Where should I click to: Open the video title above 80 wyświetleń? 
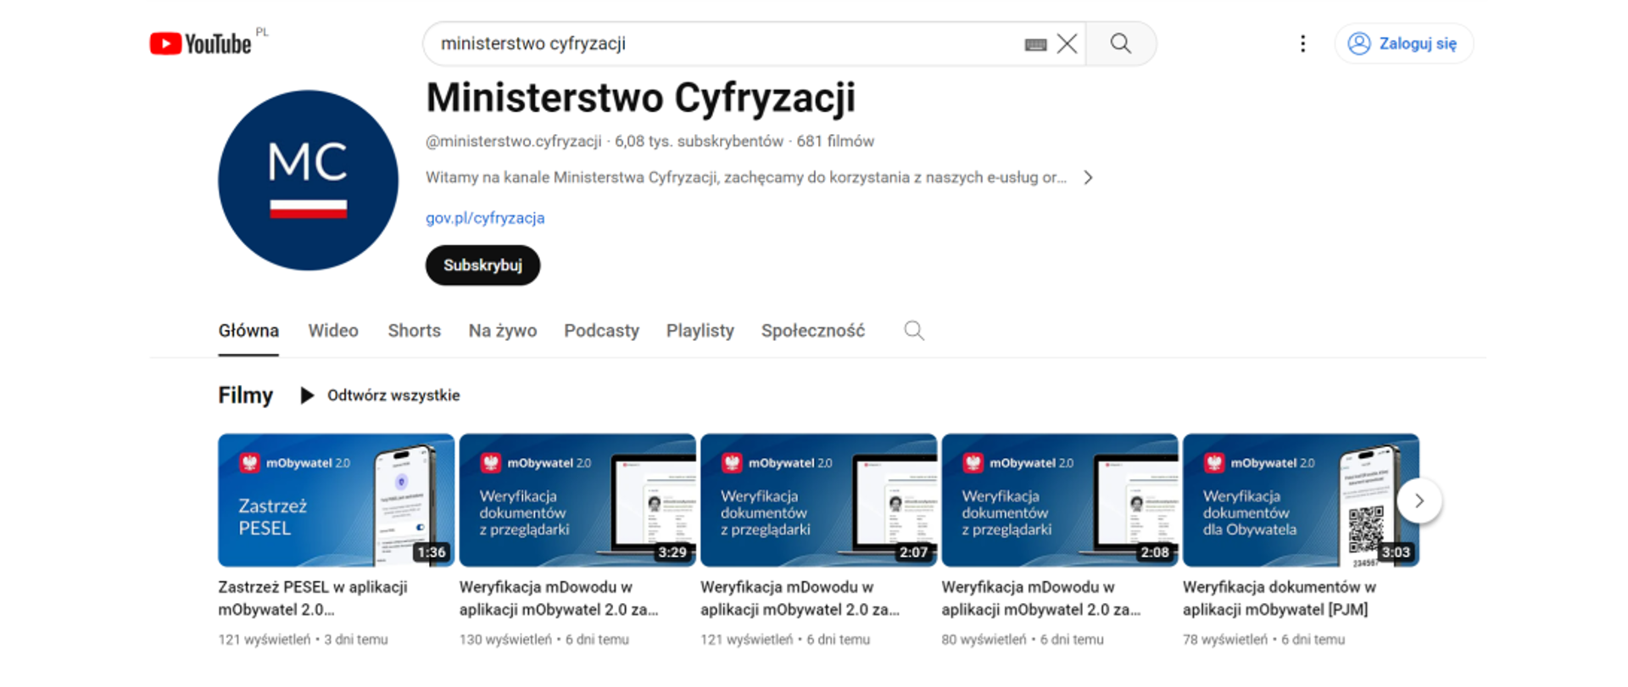[1041, 598]
